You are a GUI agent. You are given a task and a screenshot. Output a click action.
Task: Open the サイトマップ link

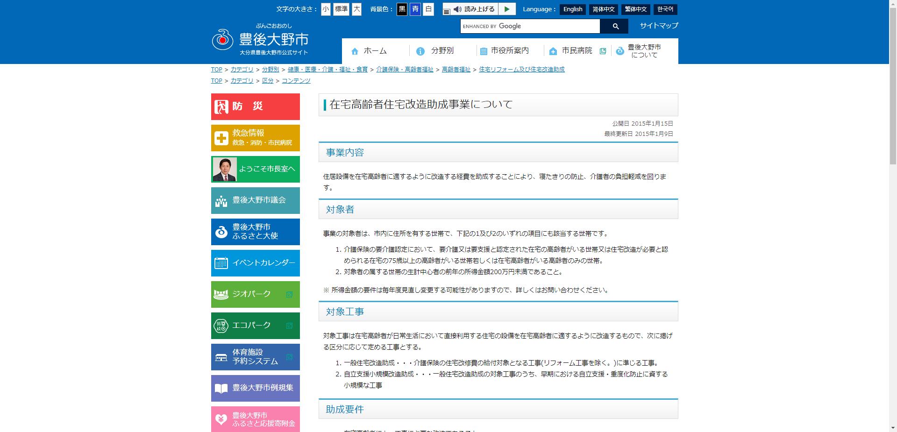[x=658, y=26]
